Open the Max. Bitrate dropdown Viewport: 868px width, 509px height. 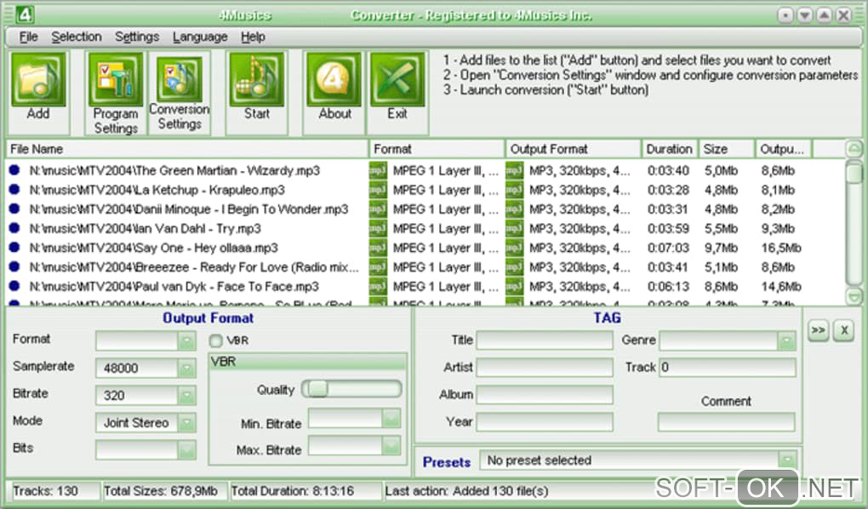click(391, 445)
